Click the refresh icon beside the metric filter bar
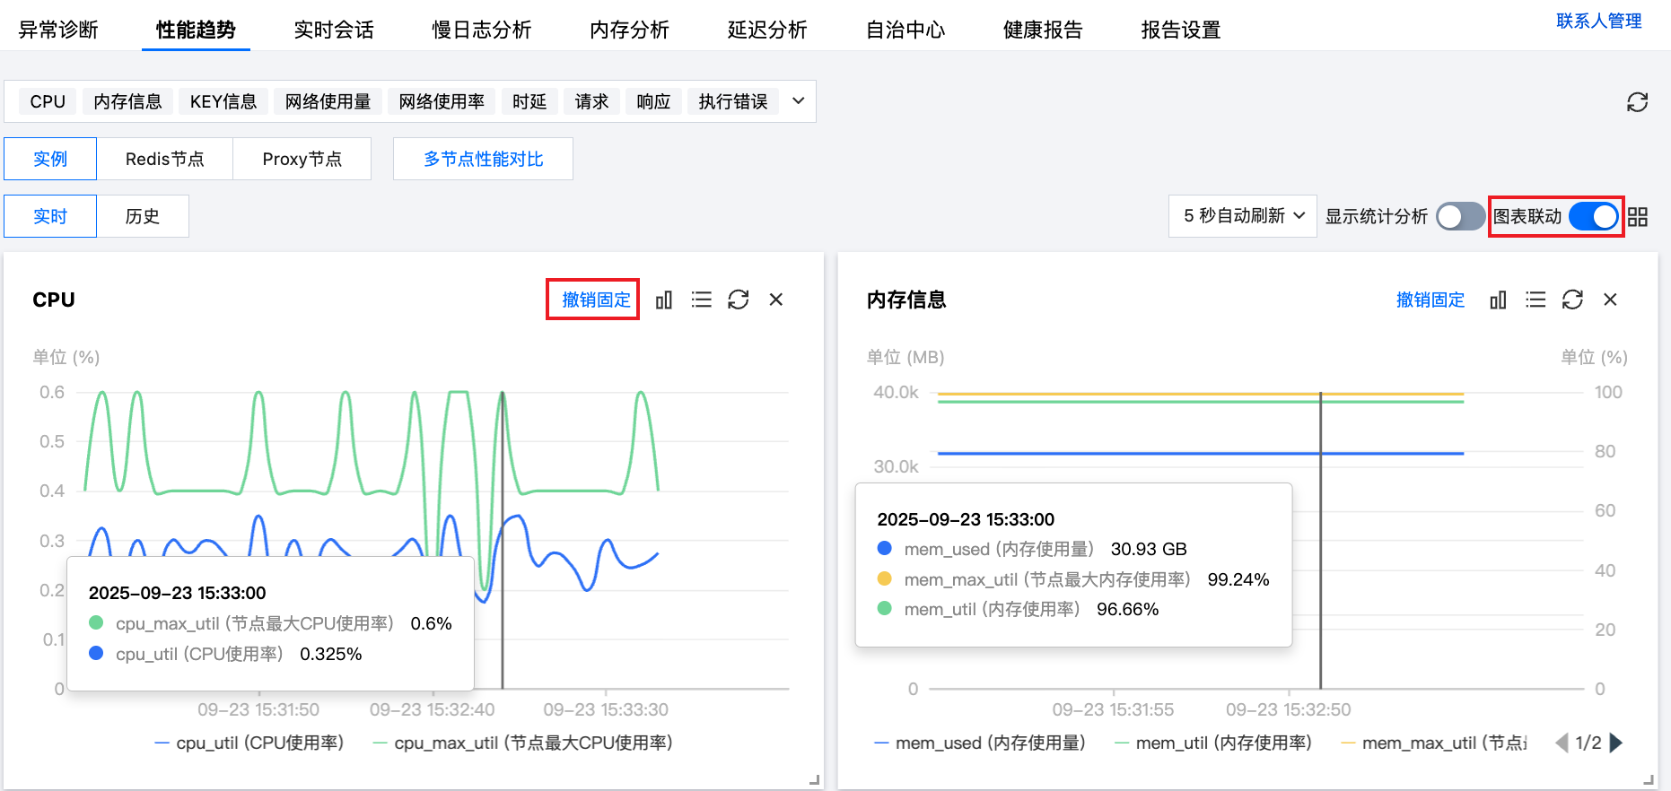Image resolution: width=1671 pixels, height=791 pixels. (x=1637, y=102)
